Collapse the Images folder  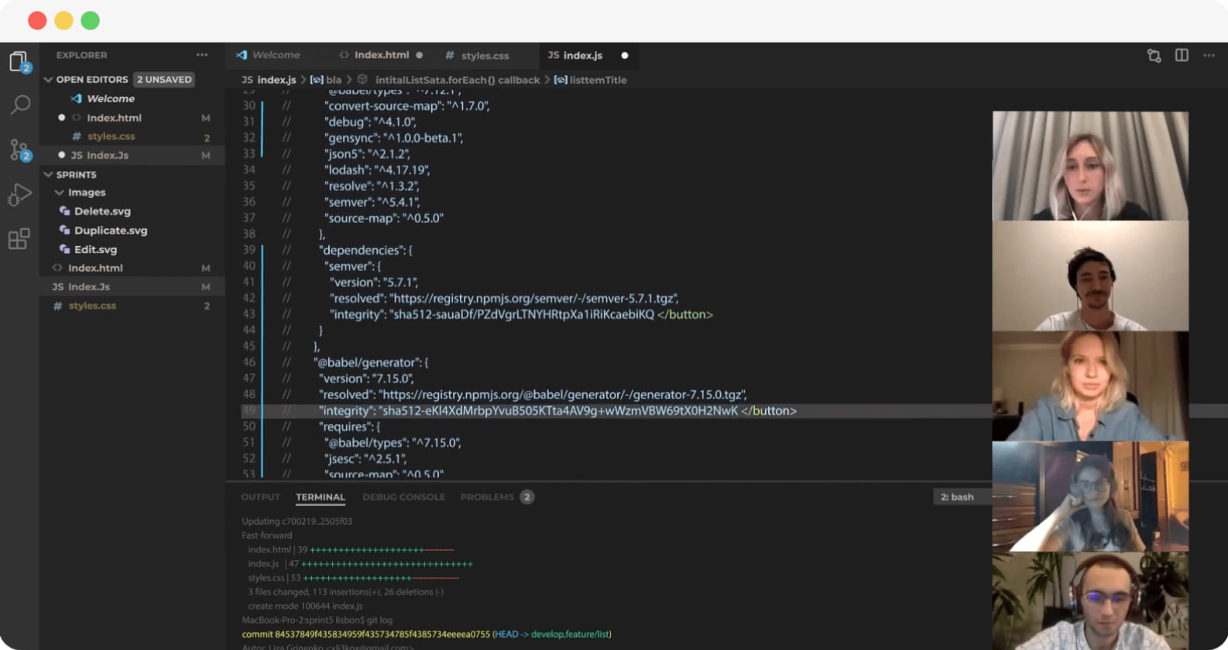point(60,193)
